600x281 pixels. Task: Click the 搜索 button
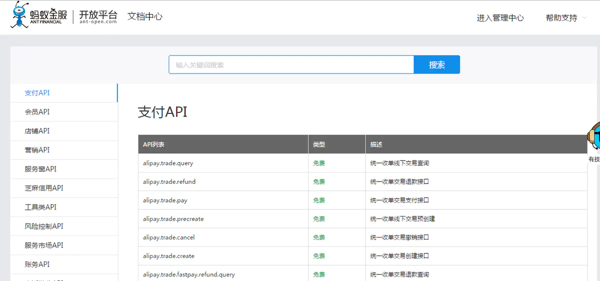(x=436, y=64)
